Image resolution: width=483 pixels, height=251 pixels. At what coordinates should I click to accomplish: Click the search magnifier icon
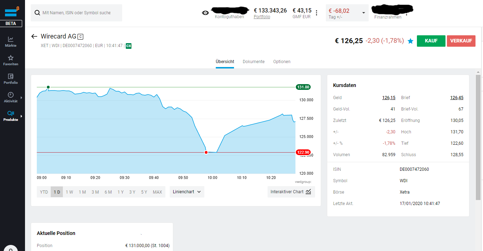[x=37, y=12]
